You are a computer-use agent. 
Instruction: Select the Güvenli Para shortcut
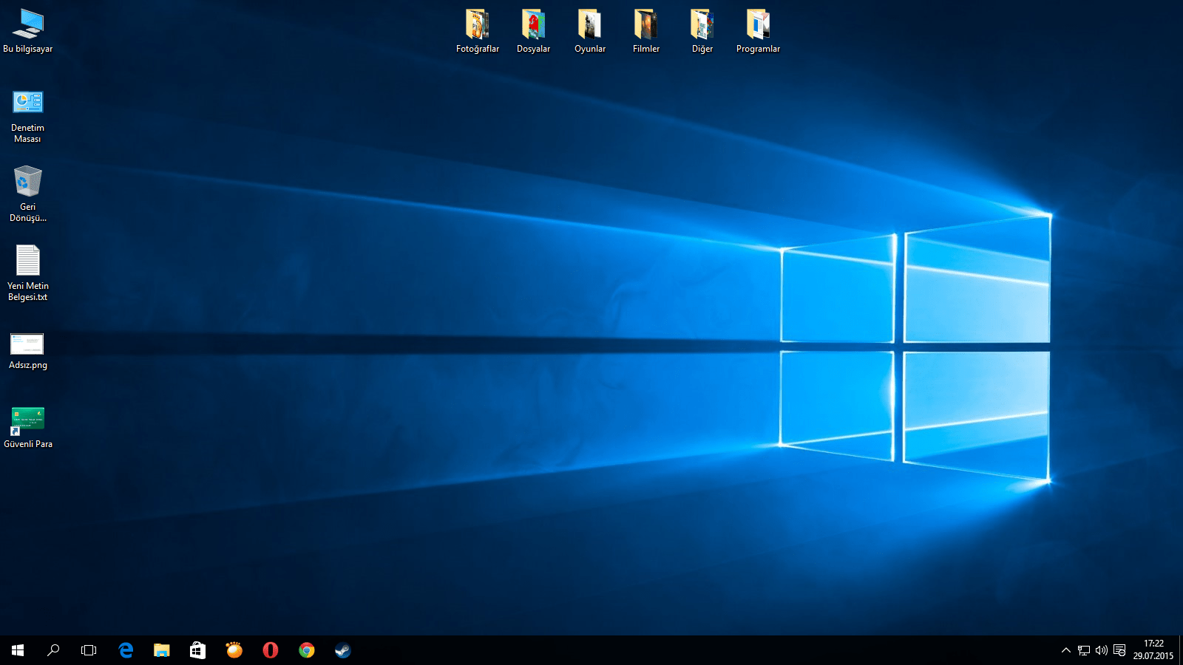(x=28, y=428)
